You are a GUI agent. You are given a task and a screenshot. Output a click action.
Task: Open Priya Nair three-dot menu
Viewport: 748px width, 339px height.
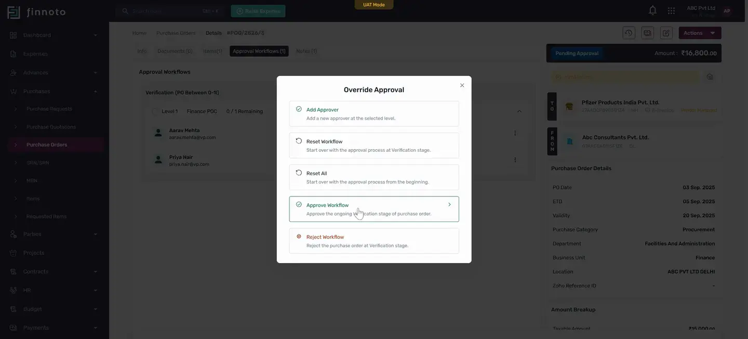[515, 160]
